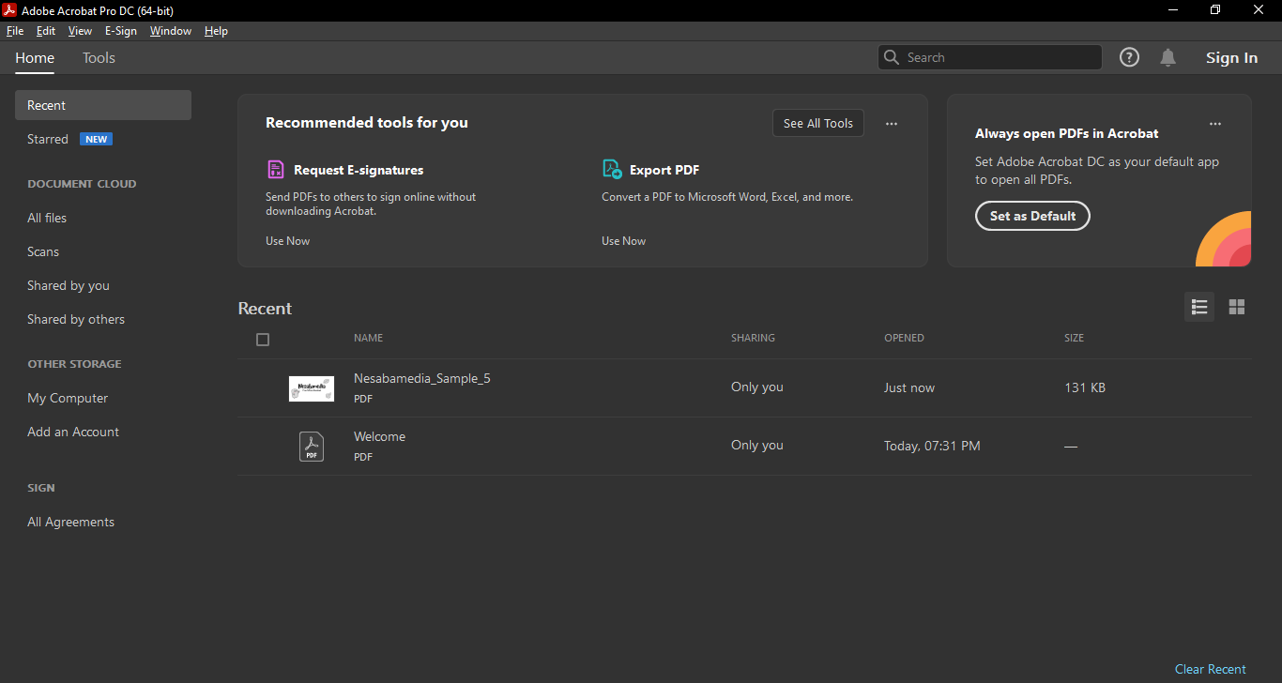Click the Set as Default button

[1032, 216]
